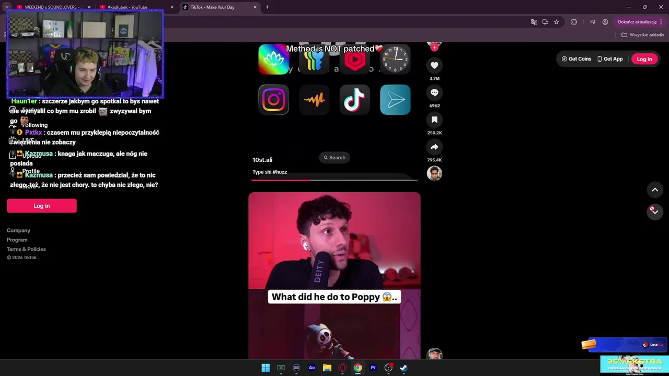Bookmark this page with star icon

(x=557, y=22)
